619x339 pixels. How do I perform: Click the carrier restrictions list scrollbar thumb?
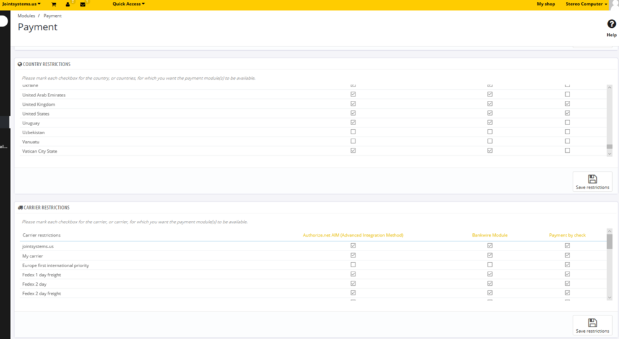point(609,241)
